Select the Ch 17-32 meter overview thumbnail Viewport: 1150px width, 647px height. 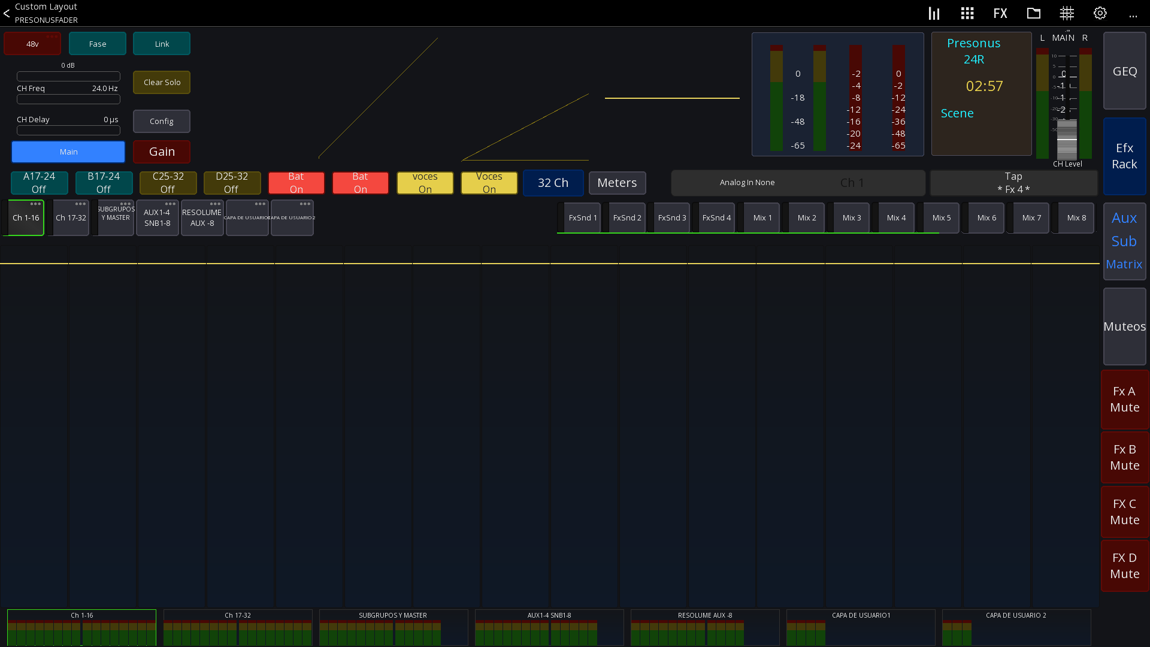click(x=238, y=627)
